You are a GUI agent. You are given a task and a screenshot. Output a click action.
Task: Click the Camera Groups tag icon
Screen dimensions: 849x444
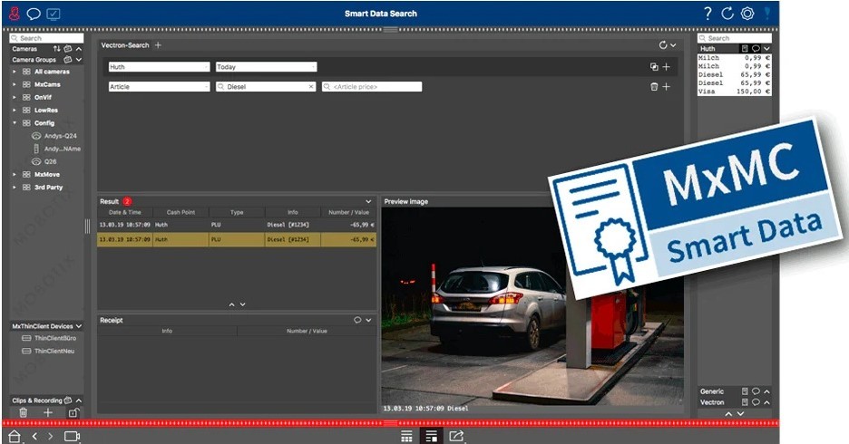68,60
